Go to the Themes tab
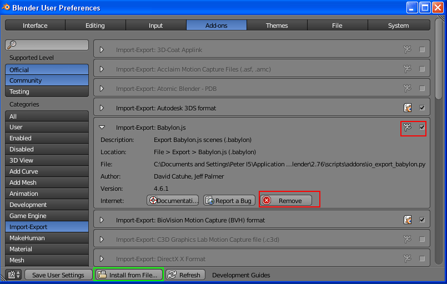 click(x=277, y=26)
